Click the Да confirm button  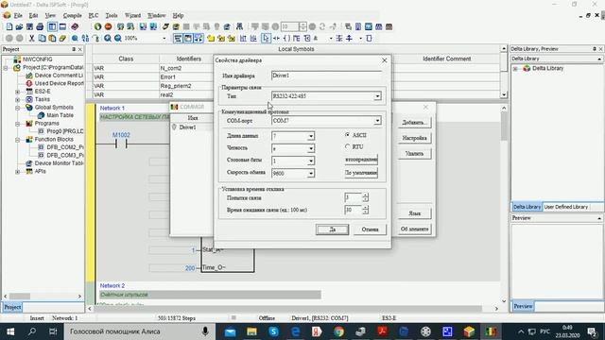pyautogui.click(x=332, y=229)
